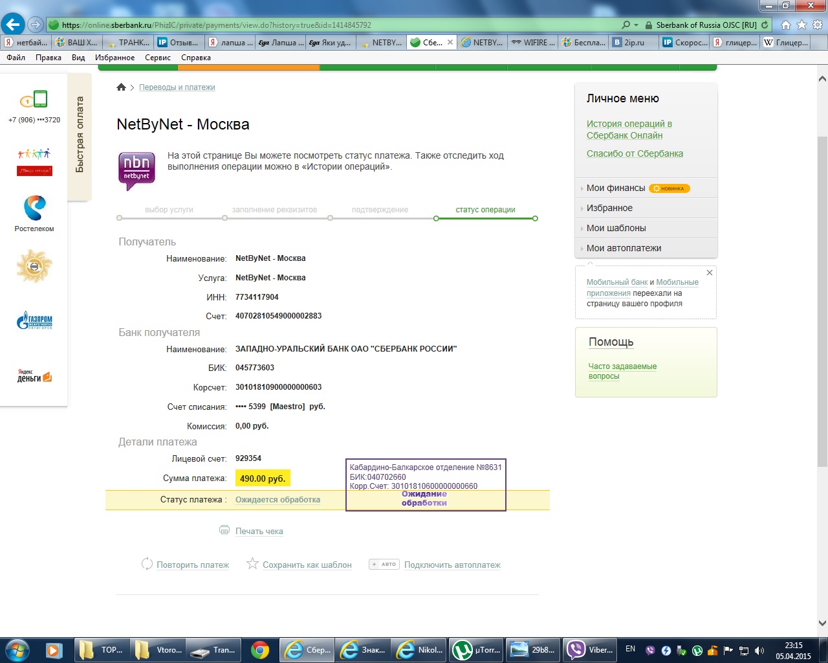Select the Gazprom quick payment icon
This screenshot has height=663, width=828.
click(x=34, y=320)
